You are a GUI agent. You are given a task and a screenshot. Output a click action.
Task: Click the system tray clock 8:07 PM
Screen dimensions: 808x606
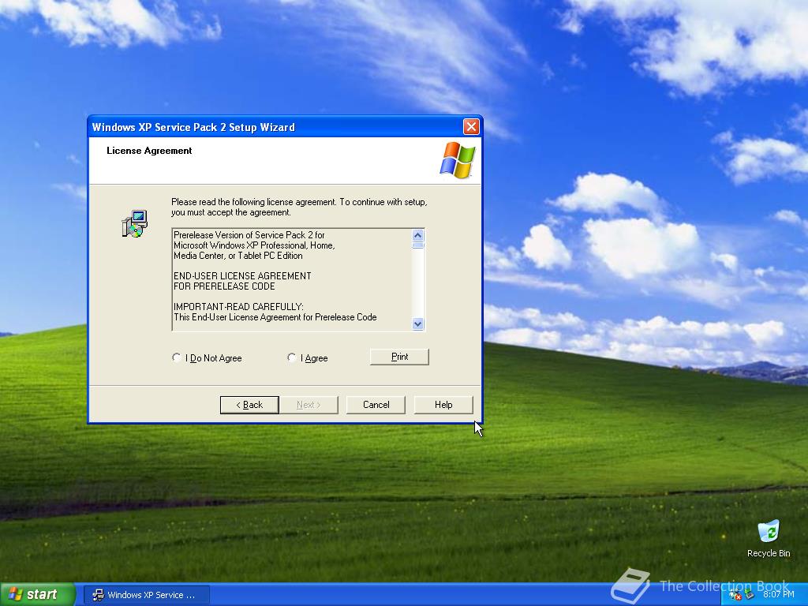778,595
